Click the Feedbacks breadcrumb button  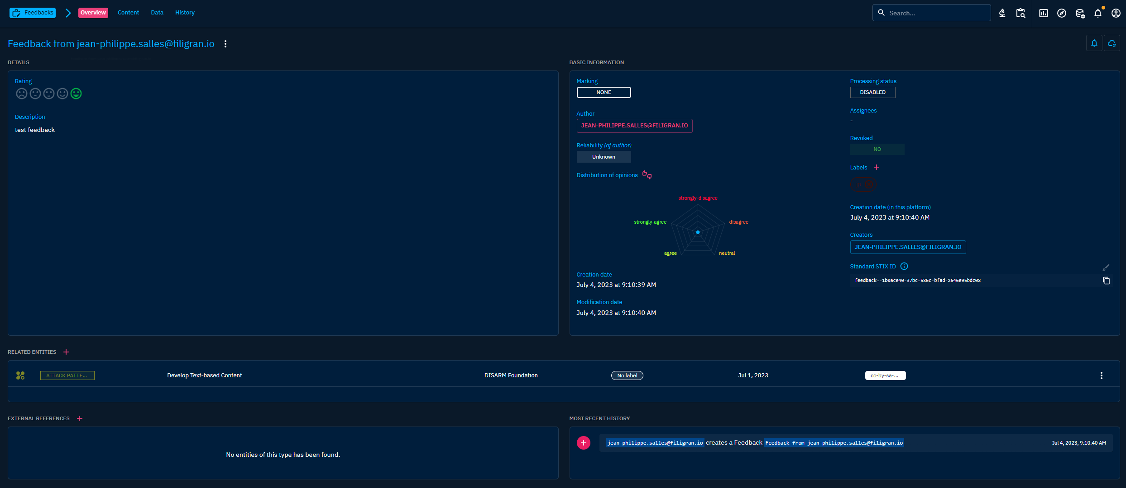[33, 13]
